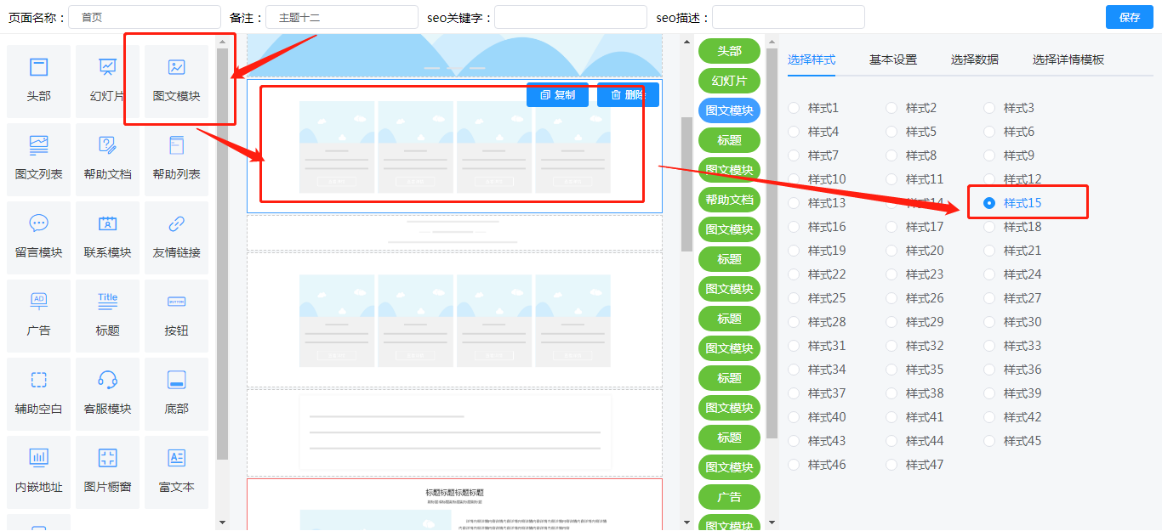Select the 客服模块 headset icon

(x=108, y=381)
